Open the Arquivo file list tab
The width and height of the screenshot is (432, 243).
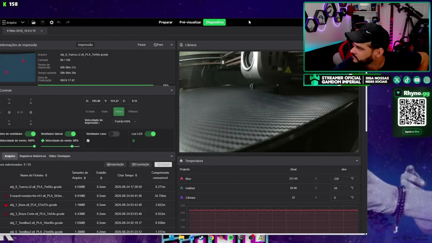10,156
